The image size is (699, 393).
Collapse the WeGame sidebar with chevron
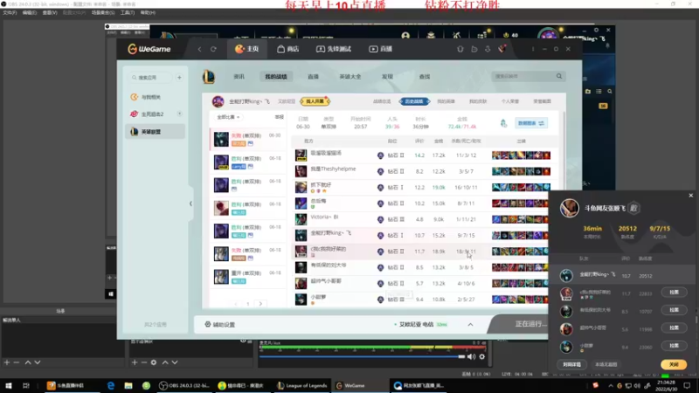click(x=190, y=203)
